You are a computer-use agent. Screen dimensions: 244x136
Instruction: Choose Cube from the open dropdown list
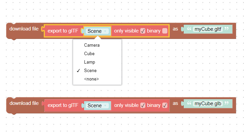pyautogui.click(x=97, y=54)
